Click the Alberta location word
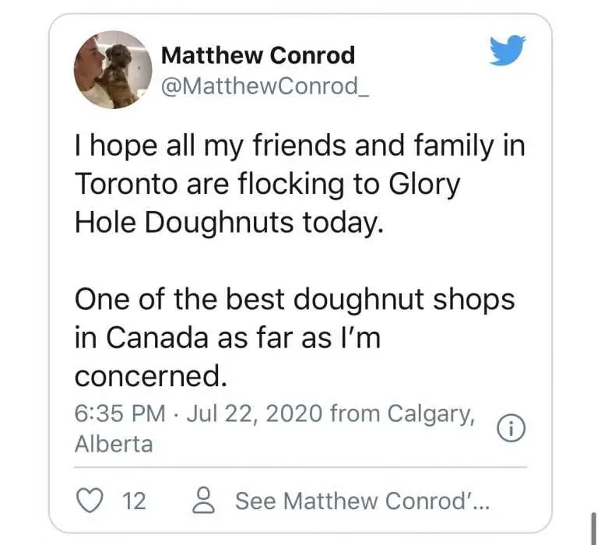The width and height of the screenshot is (601, 545). pos(114,445)
